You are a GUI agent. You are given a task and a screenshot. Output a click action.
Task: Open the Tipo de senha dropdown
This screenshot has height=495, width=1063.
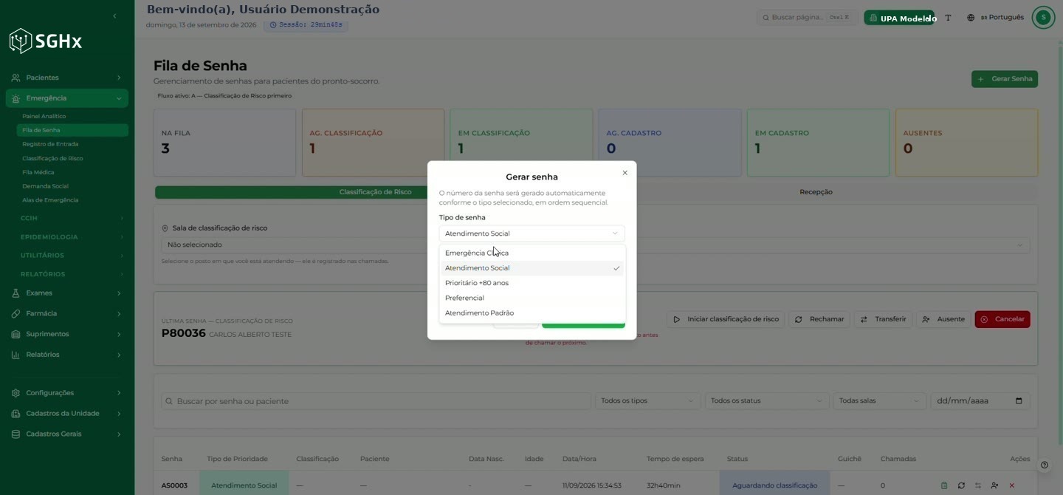coord(531,233)
